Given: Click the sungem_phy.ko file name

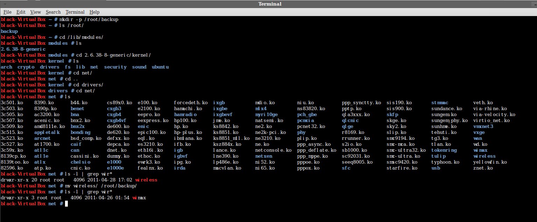Looking at the screenshot, I should click(450, 120).
